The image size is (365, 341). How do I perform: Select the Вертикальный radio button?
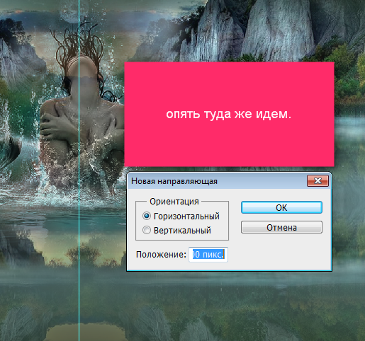tap(147, 230)
